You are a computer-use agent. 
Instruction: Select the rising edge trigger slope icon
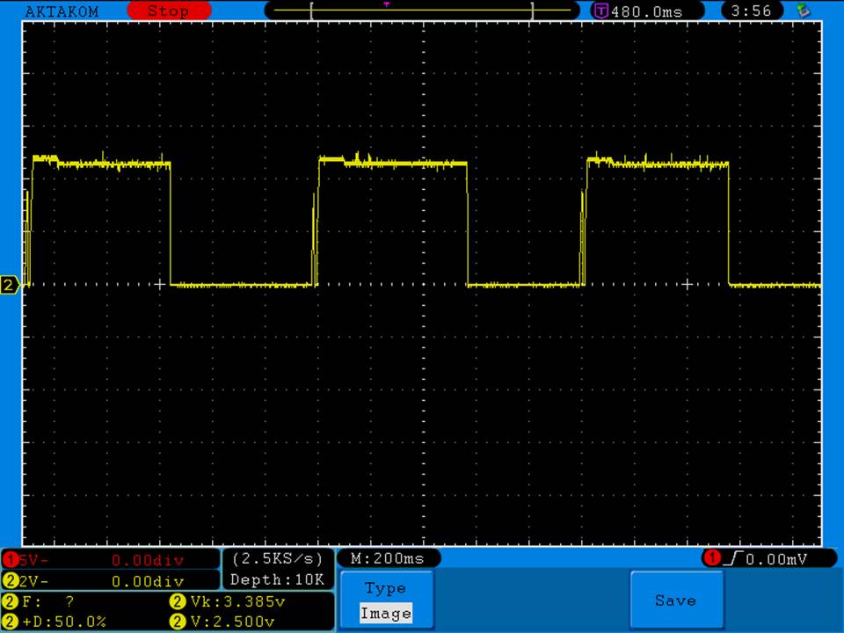pos(729,558)
